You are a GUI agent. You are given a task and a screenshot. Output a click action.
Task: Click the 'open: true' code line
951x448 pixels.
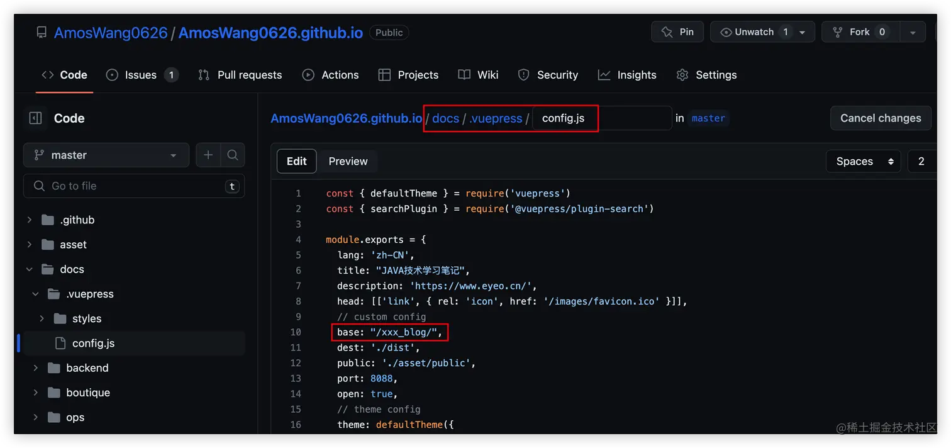(367, 394)
